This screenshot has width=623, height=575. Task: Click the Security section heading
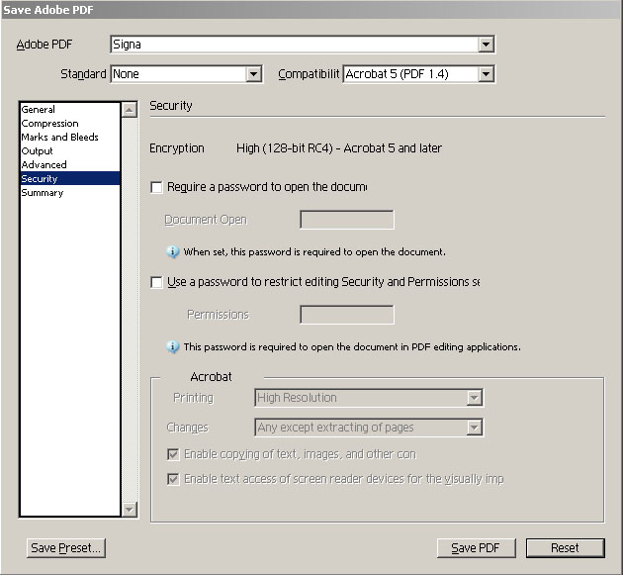pyautogui.click(x=171, y=106)
